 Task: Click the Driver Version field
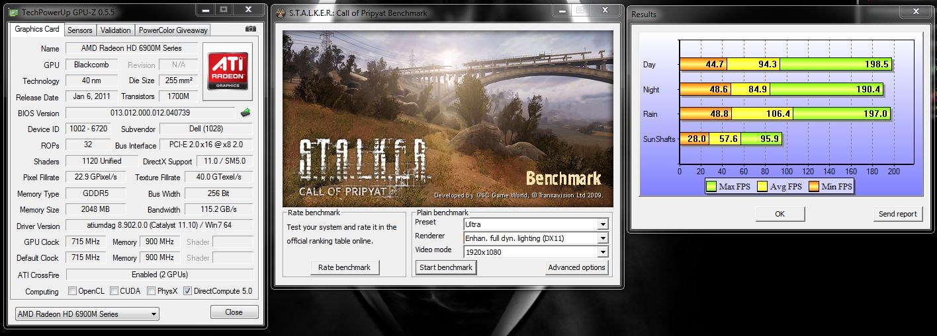coord(159,226)
